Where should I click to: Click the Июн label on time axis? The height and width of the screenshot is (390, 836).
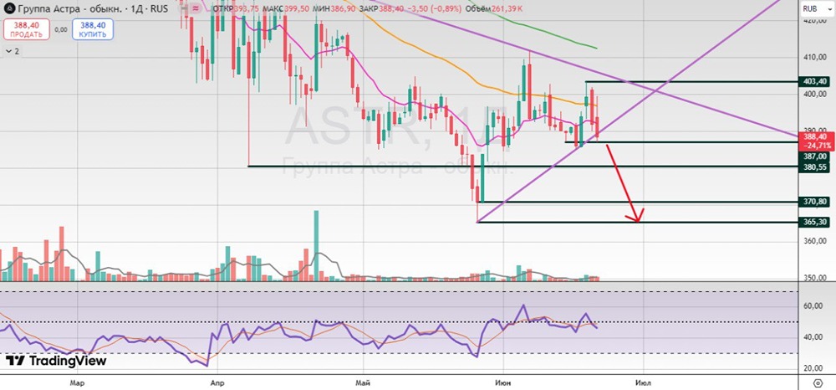pos(502,382)
